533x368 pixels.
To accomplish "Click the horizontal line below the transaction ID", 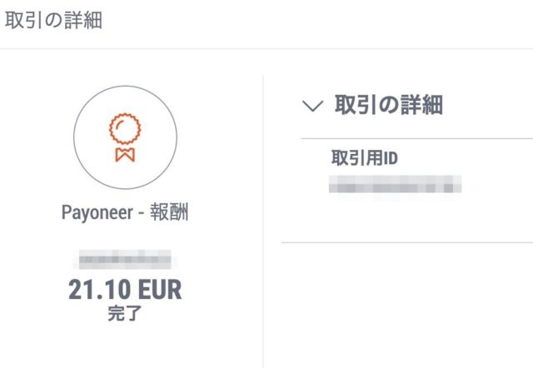I will (x=406, y=243).
